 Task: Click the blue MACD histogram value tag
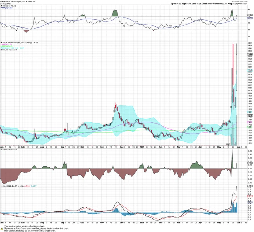[250, 202]
